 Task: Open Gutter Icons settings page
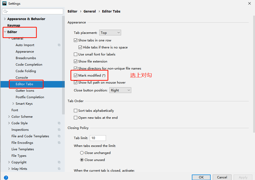click(25, 91)
